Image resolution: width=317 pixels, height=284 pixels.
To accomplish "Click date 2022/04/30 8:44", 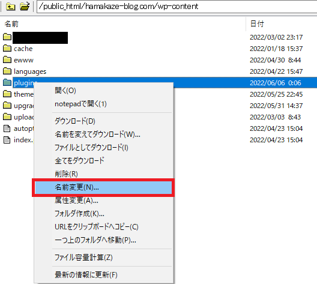I will (276, 60).
